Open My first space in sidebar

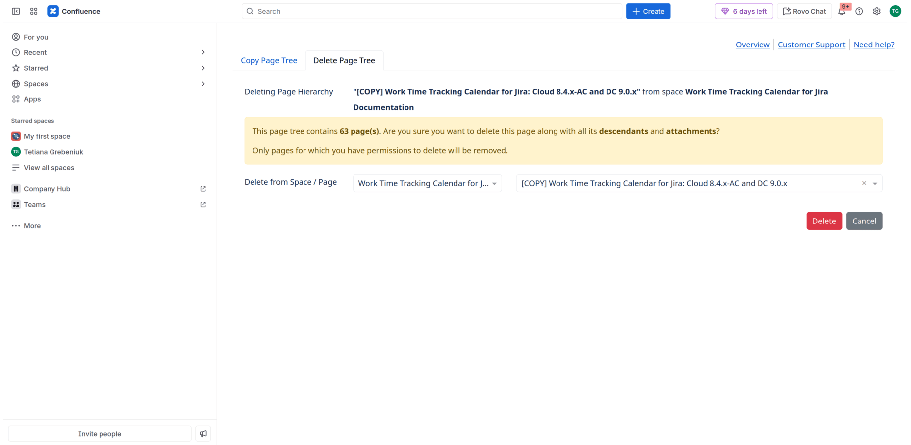pos(47,136)
